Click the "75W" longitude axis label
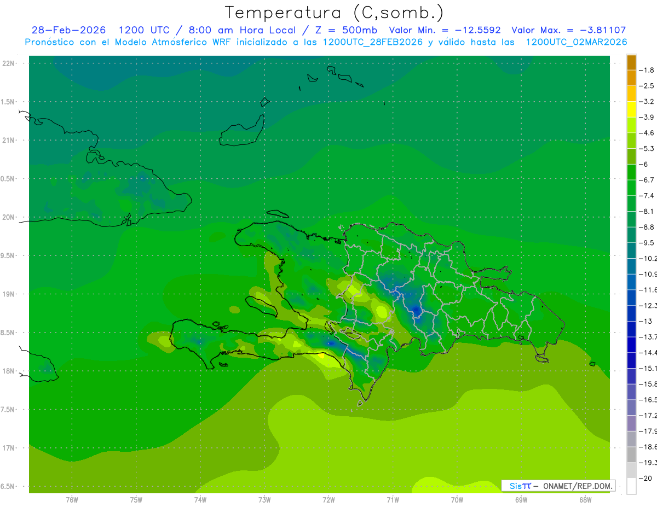 pyautogui.click(x=136, y=500)
